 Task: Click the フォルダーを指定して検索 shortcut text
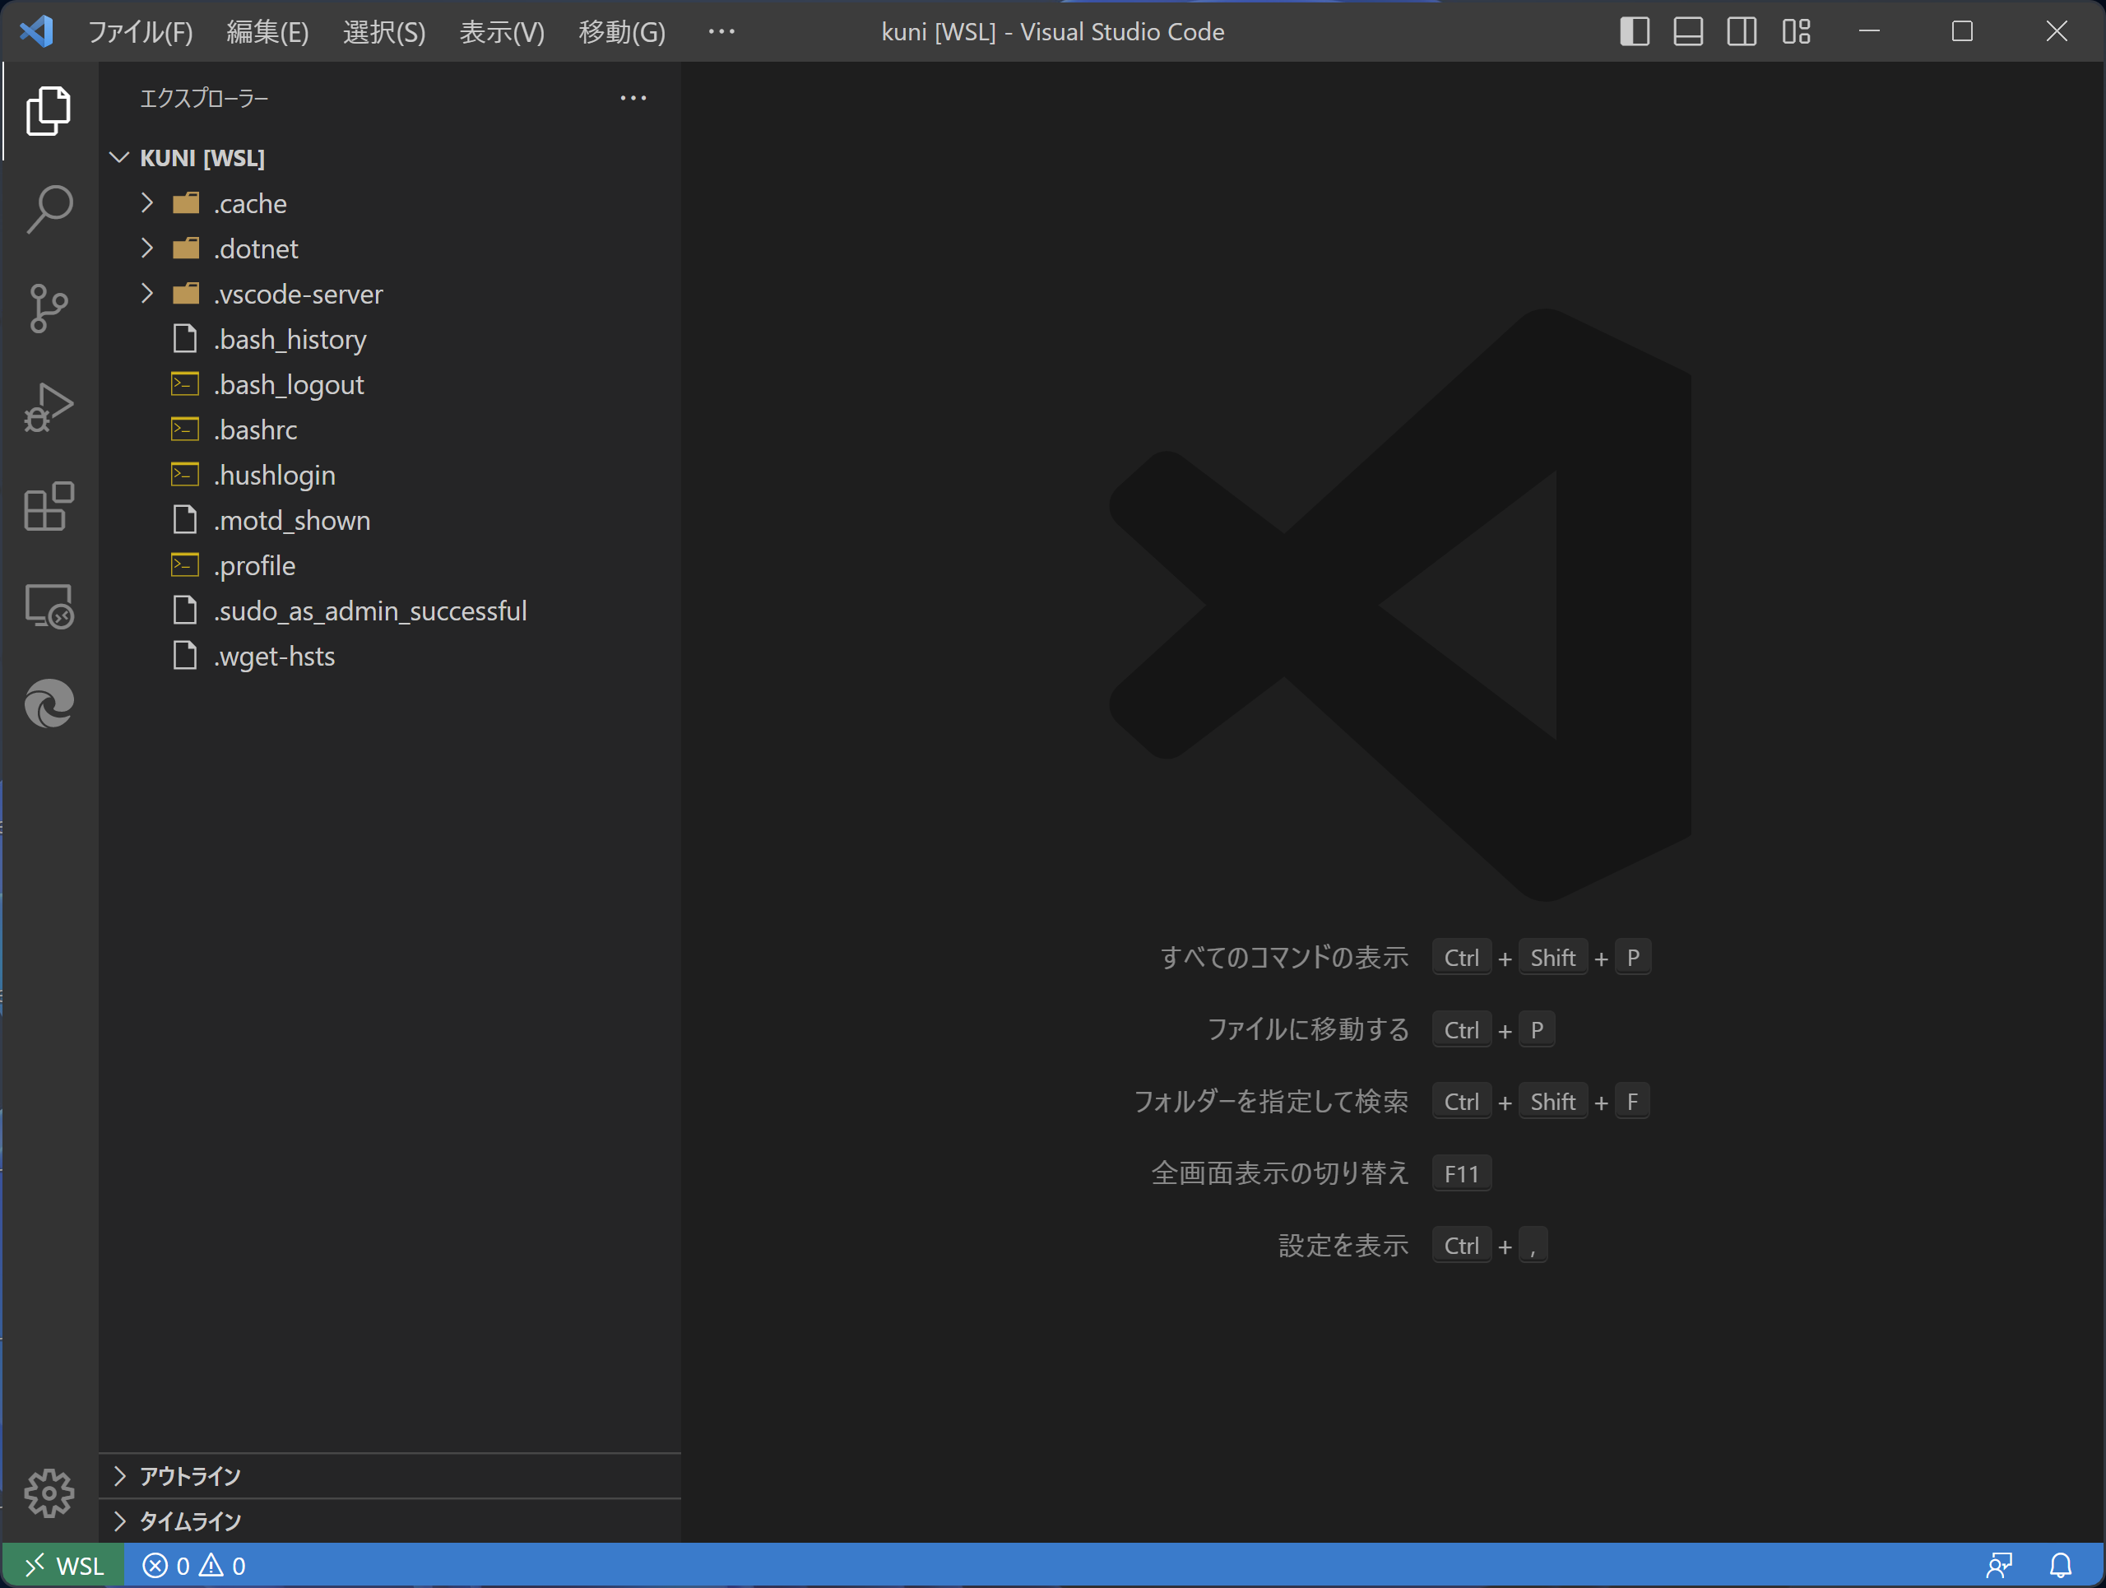point(1270,1102)
